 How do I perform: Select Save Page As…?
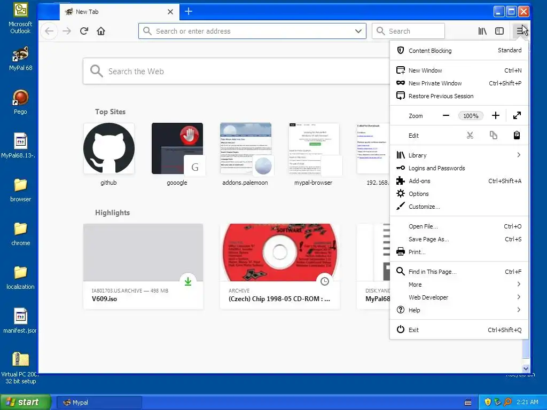pos(459,239)
